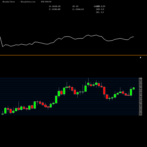Select the open value "O: 5650.10"
Image resolution: width=147 pixels, height=147 pixels.
click(55, 6)
